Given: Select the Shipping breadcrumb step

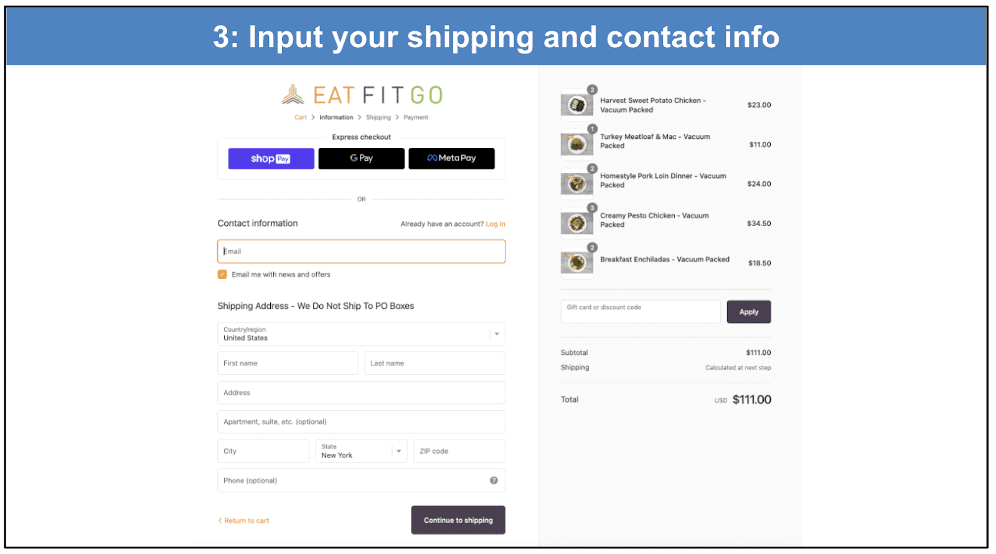Looking at the screenshot, I should pos(378,117).
